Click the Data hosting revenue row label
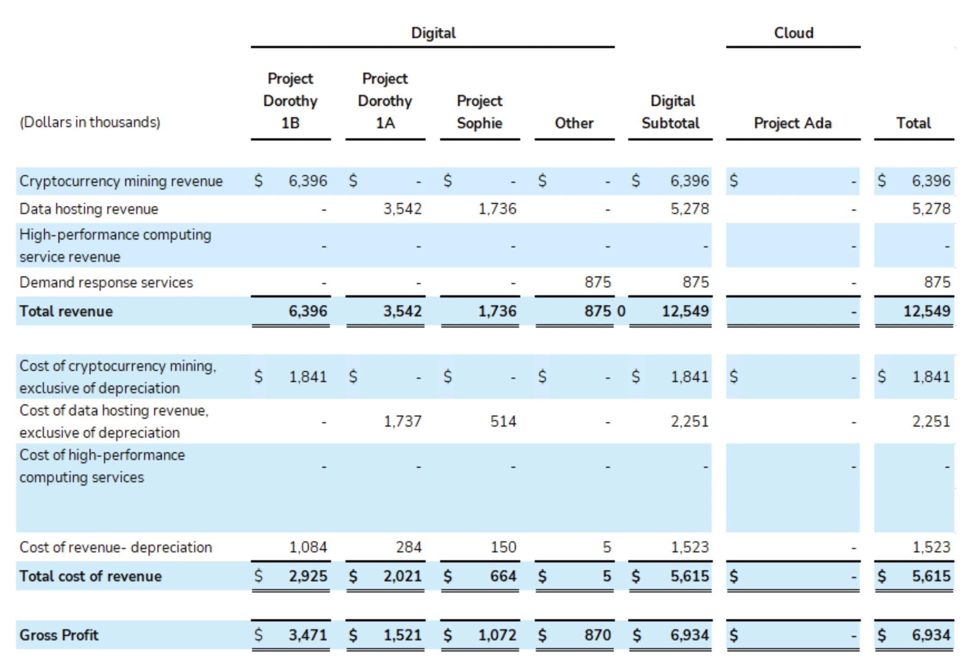The height and width of the screenshot is (672, 969). tap(89, 209)
